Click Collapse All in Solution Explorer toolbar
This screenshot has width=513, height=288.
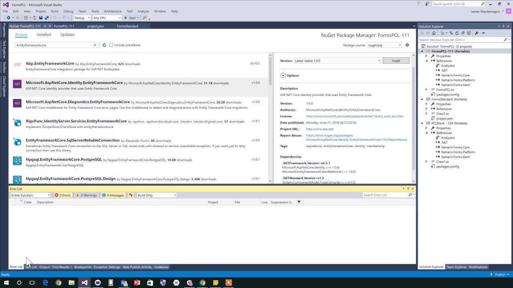click(x=463, y=33)
